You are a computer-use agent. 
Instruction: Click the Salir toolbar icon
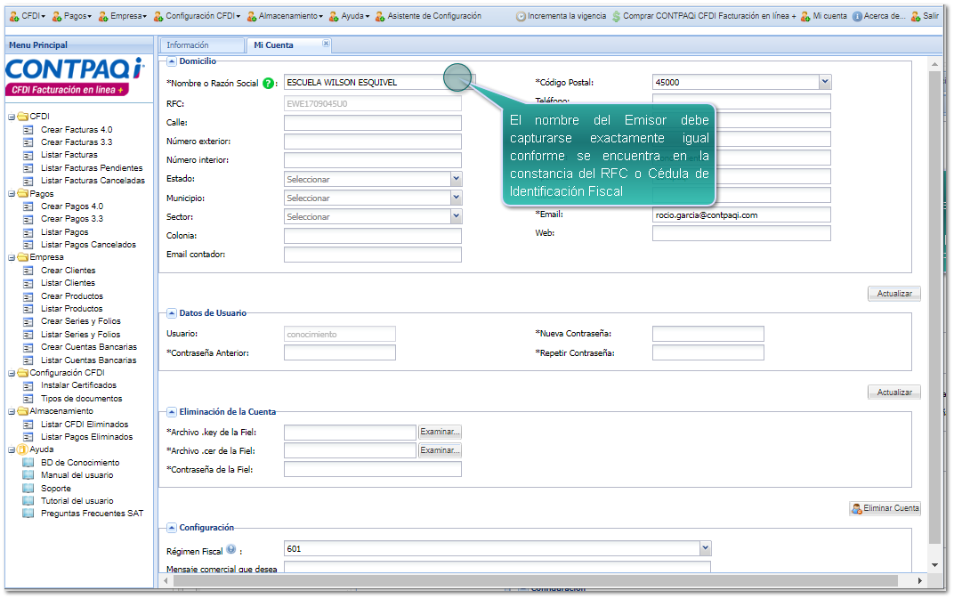pos(915,16)
